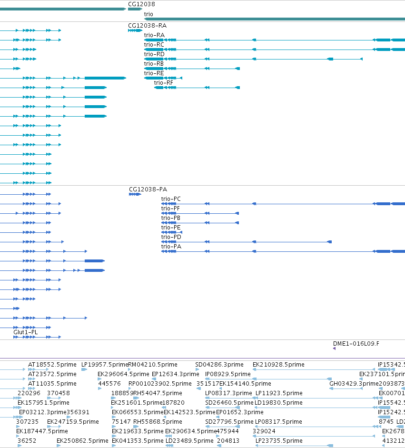Click the LP19957.5prime EST label
The image size is (405, 448).
(105, 365)
